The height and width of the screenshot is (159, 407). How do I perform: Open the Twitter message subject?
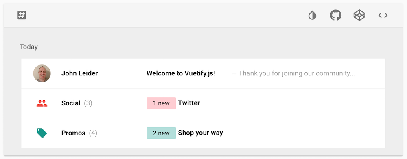coord(189,103)
